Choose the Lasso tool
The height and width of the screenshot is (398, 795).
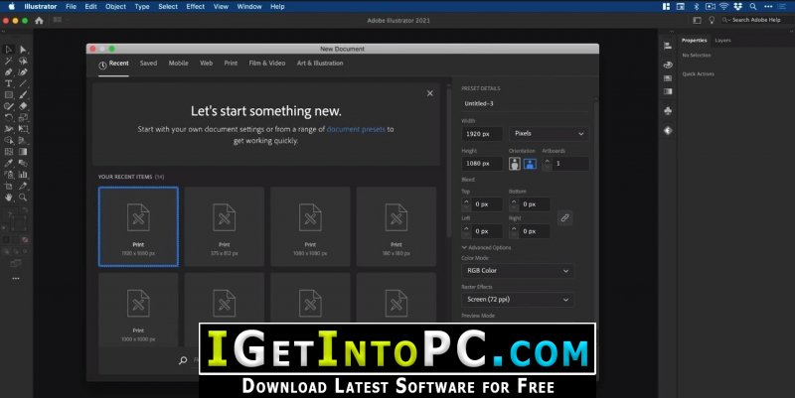(x=23, y=61)
